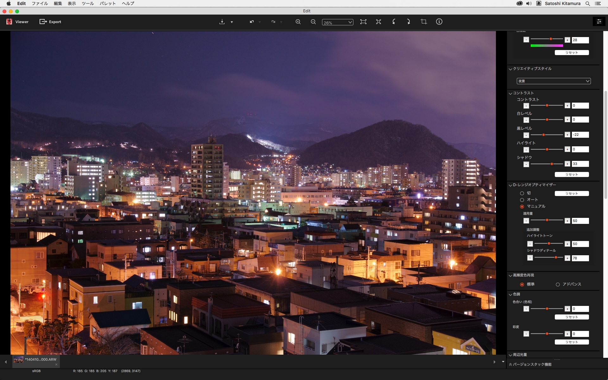Viewport: 608px width, 380px height.
Task: Click the zoom in magnifier icon
Action: (x=298, y=22)
